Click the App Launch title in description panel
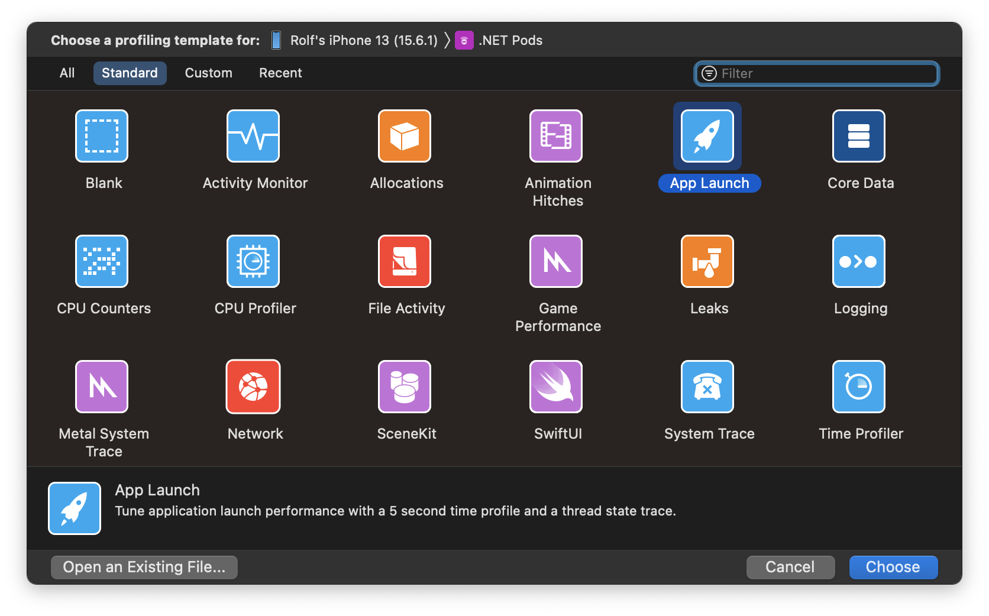The image size is (989, 616). (157, 490)
